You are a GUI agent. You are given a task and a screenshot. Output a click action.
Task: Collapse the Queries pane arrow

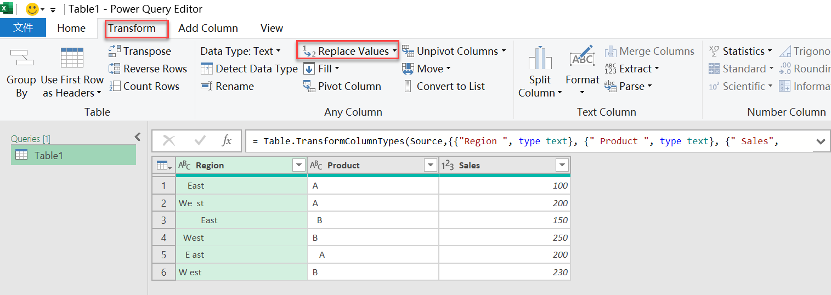pyautogui.click(x=138, y=137)
